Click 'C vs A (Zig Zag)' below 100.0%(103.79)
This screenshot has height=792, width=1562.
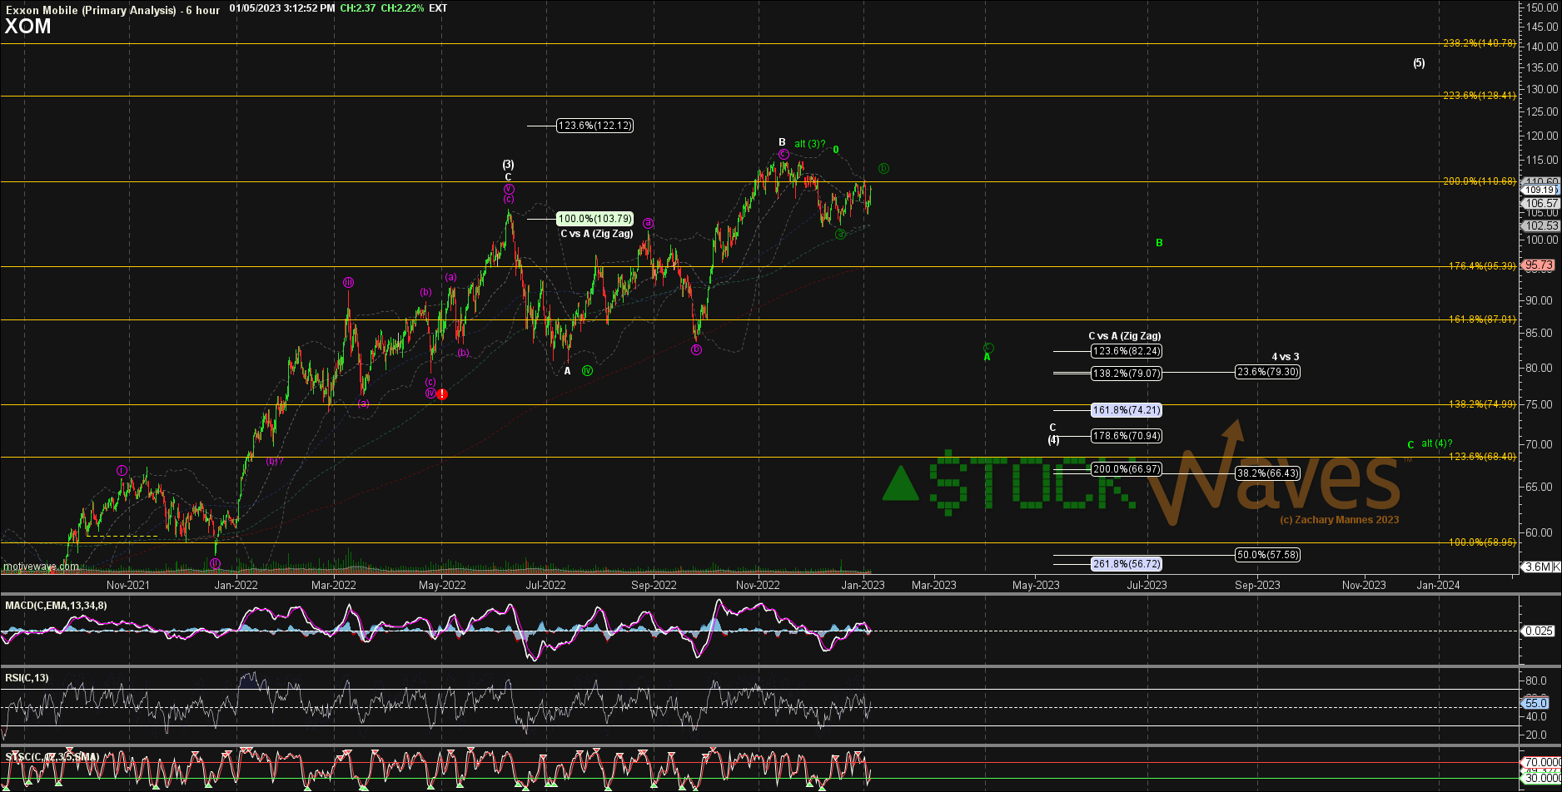point(597,234)
